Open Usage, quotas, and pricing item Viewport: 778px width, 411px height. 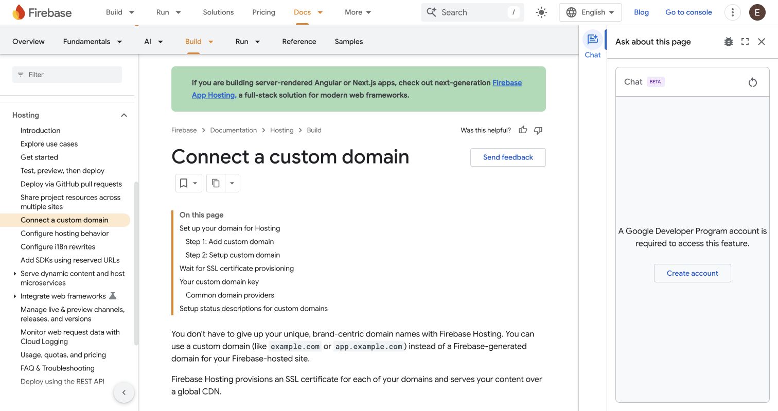[63, 355]
